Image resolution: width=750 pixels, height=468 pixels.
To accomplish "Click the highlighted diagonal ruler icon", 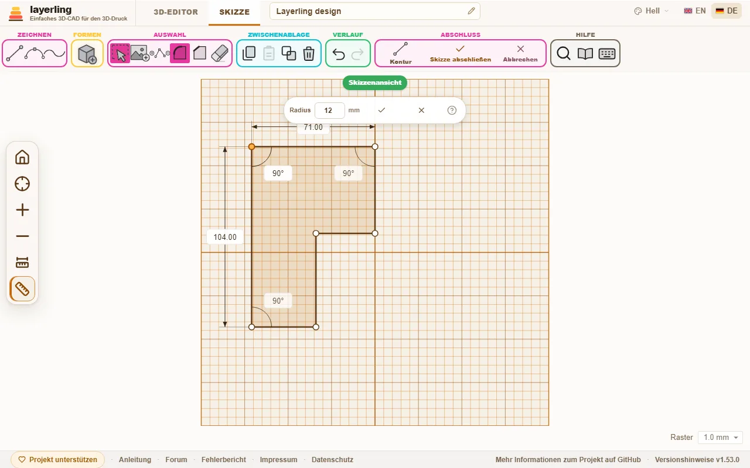I will [22, 288].
